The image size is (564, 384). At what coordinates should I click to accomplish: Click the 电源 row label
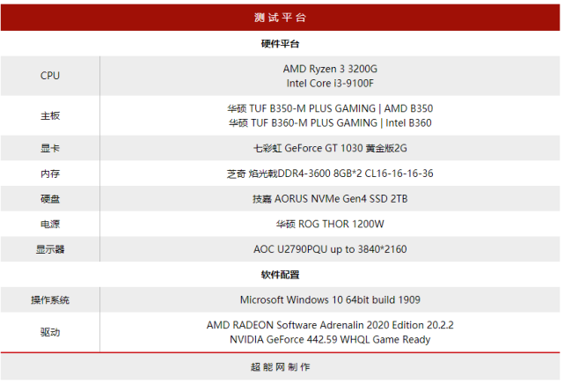coord(50,225)
